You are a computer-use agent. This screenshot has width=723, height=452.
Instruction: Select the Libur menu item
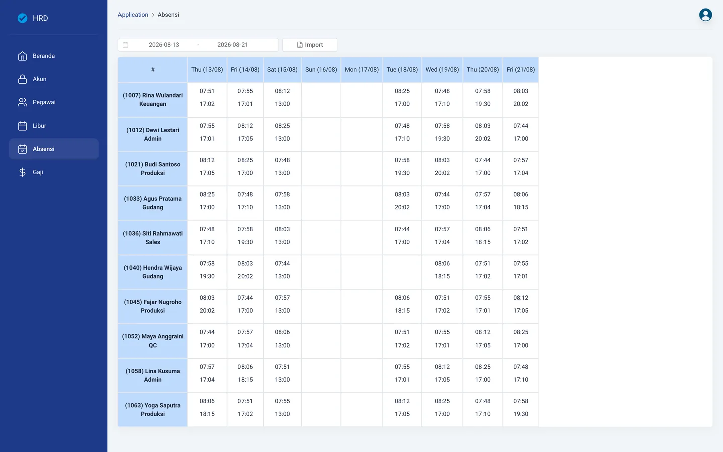(54, 126)
